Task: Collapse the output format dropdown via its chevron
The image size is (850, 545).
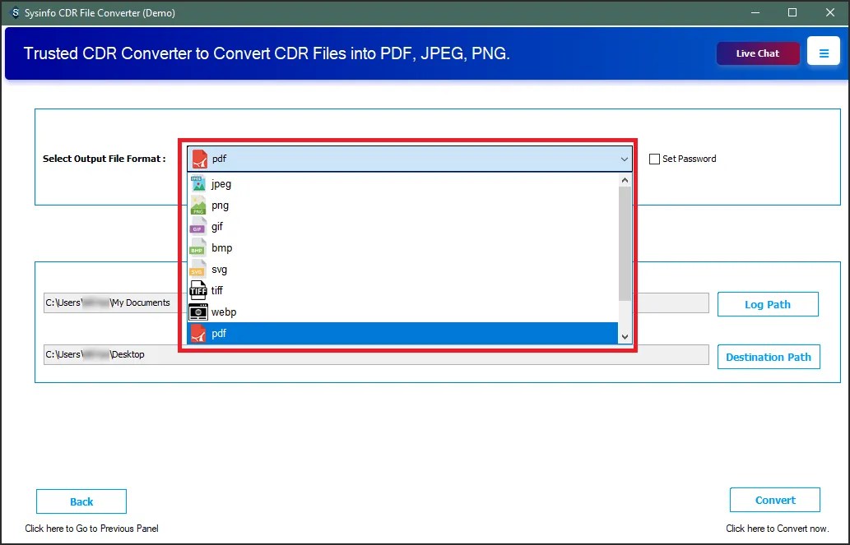Action: pos(624,159)
